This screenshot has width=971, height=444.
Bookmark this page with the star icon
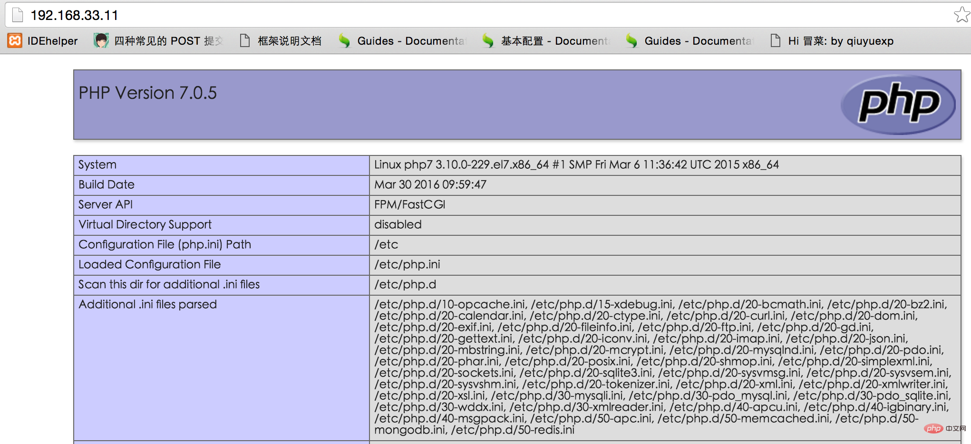(x=961, y=15)
